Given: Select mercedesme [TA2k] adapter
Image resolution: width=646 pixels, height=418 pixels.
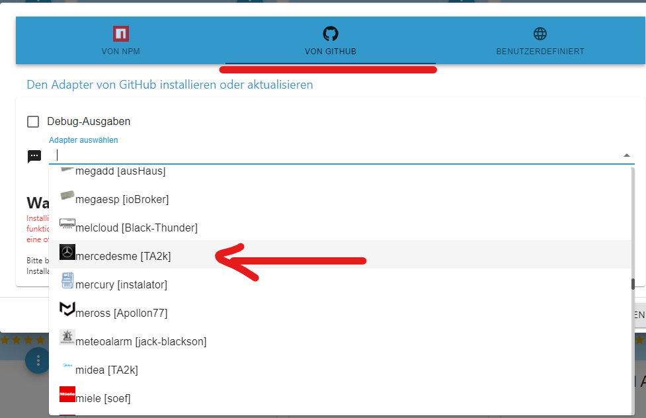Looking at the screenshot, I should tap(341, 256).
